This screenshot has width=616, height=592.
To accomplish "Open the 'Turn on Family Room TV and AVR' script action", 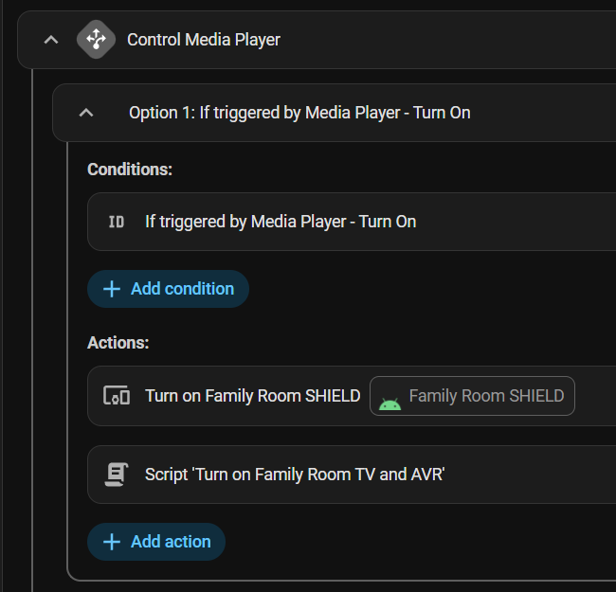I will [x=295, y=475].
